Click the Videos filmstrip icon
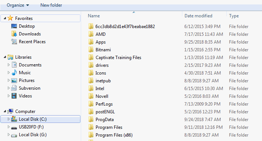Image resolution: width=262 pixels, height=141 pixels. (x=14, y=96)
